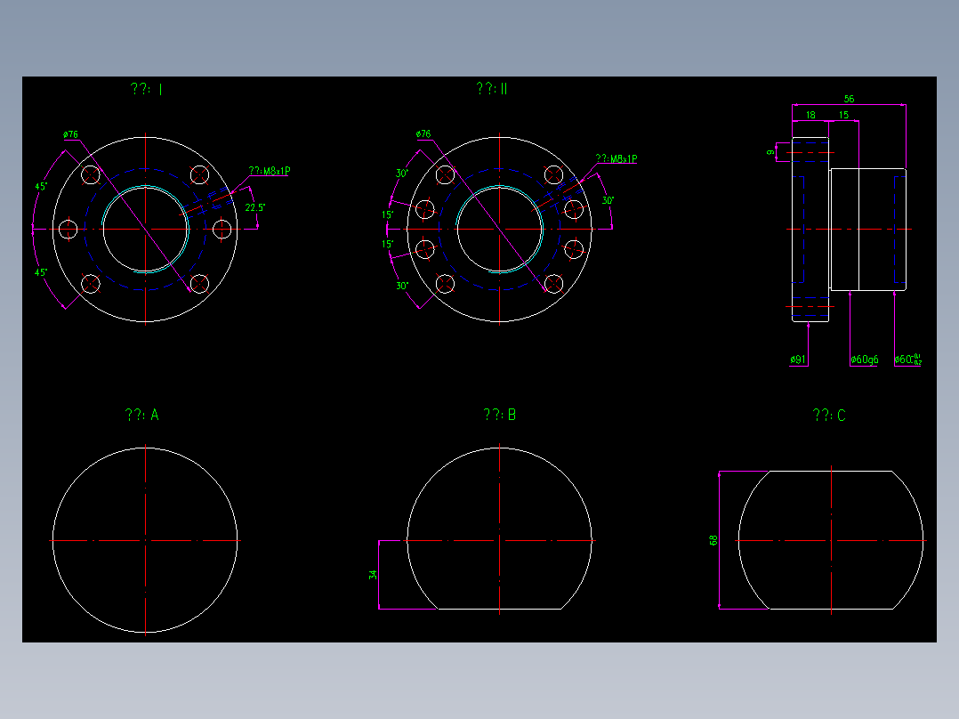Viewport: 959px width, 719px height.
Task: Select the 45° angle dimension in view I
Action: tap(39, 187)
